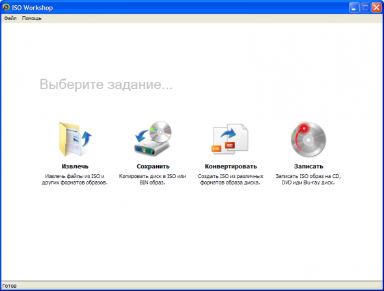Close the ISO Workshop window
This screenshot has height=291, width=384.
[x=376, y=8]
